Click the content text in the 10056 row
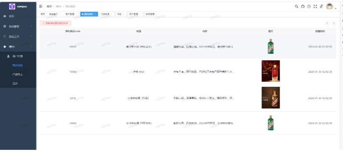This screenshot has height=160, width=343. tap(204, 72)
